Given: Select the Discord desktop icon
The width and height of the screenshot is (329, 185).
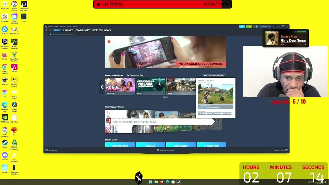Looking at the screenshot, I should coord(5,156).
